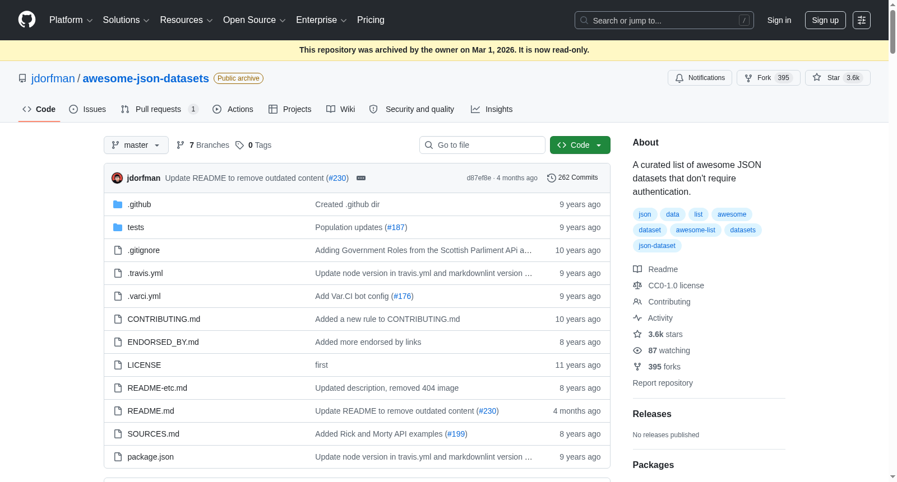The image size is (897, 482).
Task: Open the README.md file
Action: (151, 411)
